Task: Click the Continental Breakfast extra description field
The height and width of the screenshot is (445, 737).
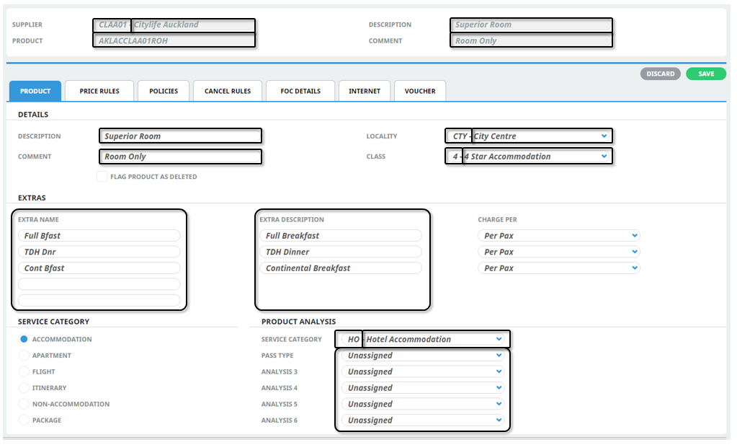Action: click(x=341, y=268)
